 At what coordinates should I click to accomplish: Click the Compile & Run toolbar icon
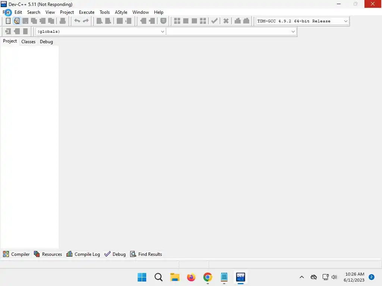click(x=194, y=21)
